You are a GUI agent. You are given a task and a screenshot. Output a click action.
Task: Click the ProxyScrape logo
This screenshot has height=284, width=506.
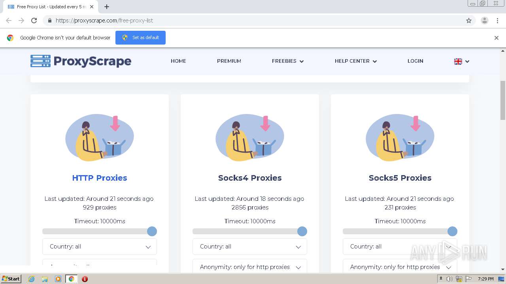tap(81, 61)
